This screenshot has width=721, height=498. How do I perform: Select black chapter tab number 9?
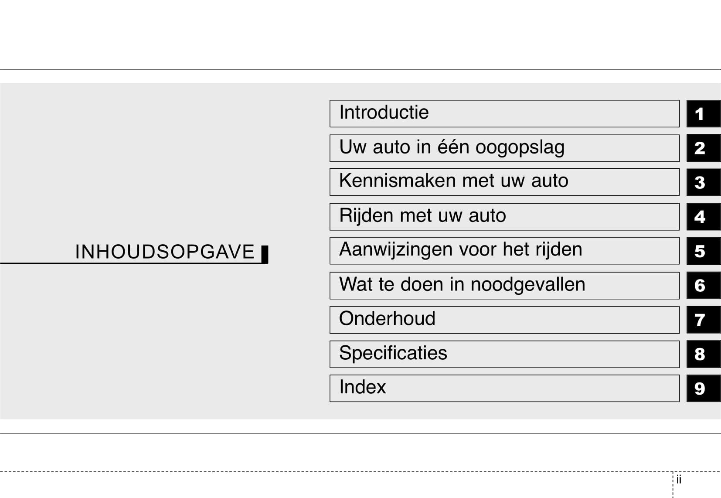pos(703,388)
